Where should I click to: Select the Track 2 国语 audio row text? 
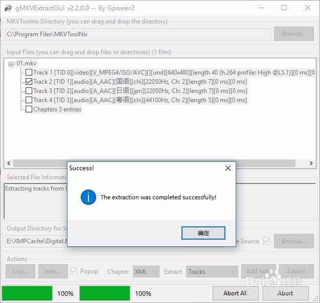coord(140,82)
